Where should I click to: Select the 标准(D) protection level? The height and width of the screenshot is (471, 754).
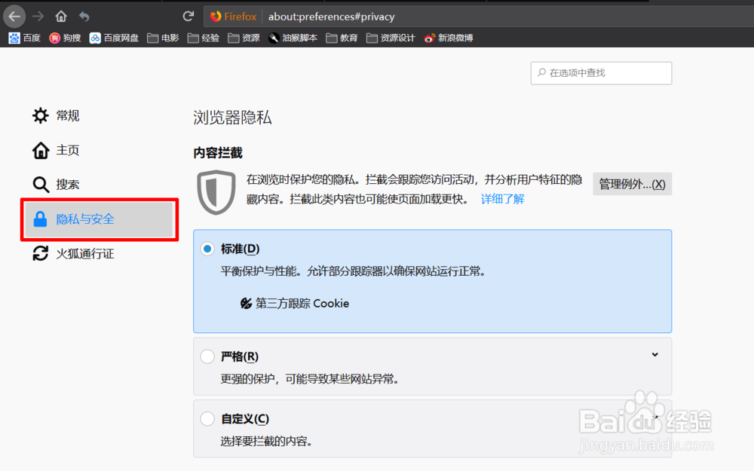coord(207,249)
